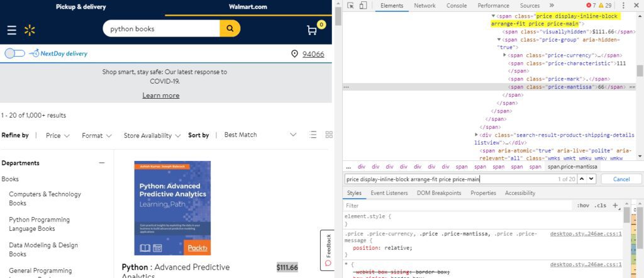Click the Walmart spark logo
644x278 pixels.
29,30
